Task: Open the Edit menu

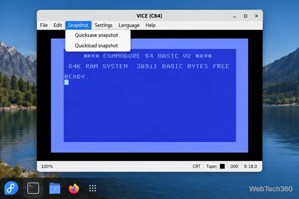Action: coord(58,25)
